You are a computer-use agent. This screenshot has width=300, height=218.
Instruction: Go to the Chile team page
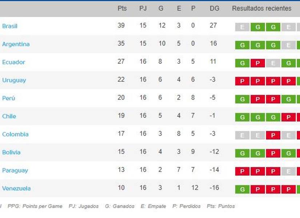coord(9,116)
